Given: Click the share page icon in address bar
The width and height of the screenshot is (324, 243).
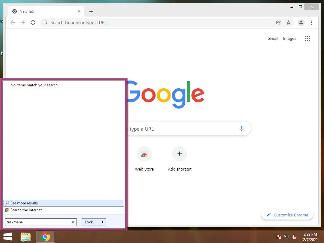Looking at the screenshot, I should pyautogui.click(x=278, y=22).
